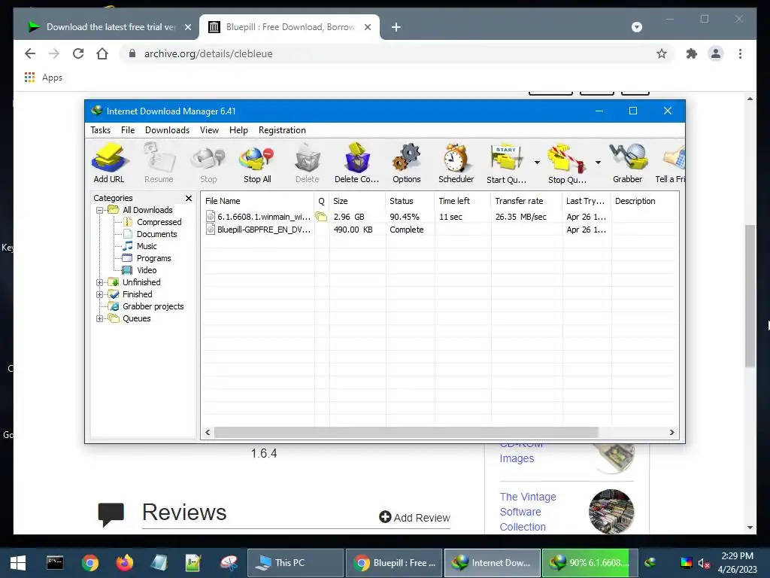Expand the Finished category node
Screen dimensions: 770x578
[x=100, y=294]
